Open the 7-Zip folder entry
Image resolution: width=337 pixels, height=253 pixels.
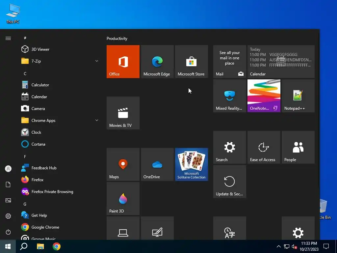60,61
